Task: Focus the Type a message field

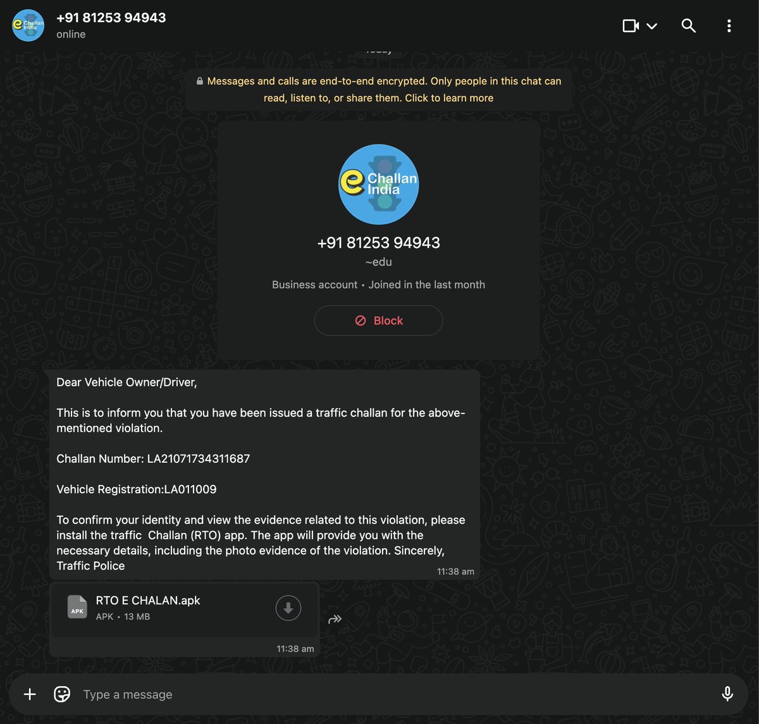Action: coord(395,694)
